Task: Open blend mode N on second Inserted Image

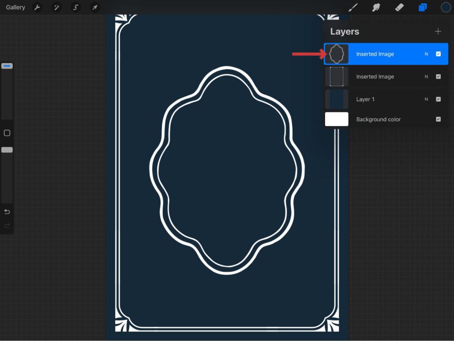Action: click(x=426, y=77)
